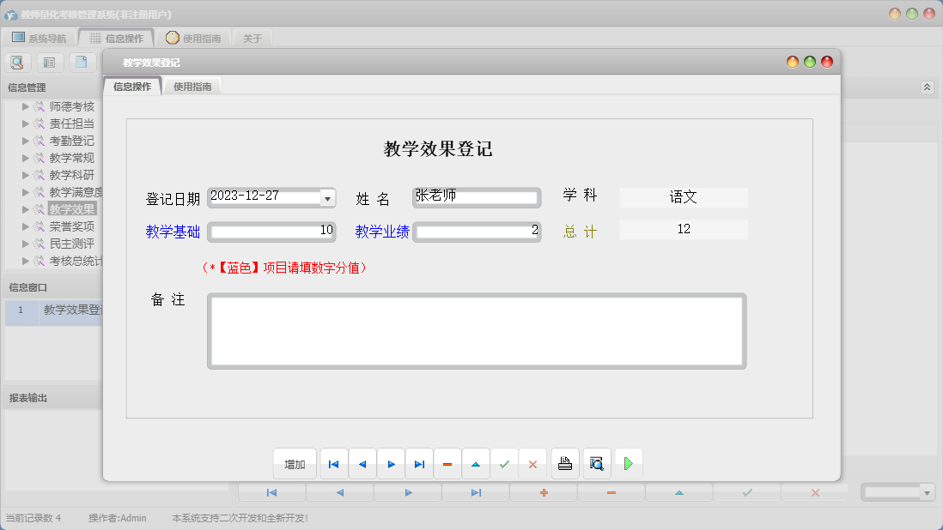
Task: Delete current record via red minus icon
Action: 447,463
